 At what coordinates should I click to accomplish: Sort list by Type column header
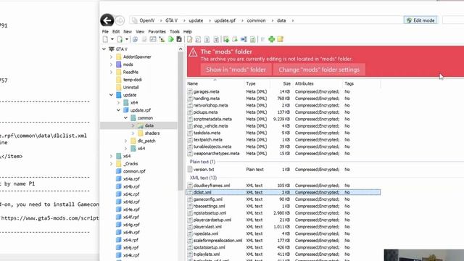pos(257,84)
